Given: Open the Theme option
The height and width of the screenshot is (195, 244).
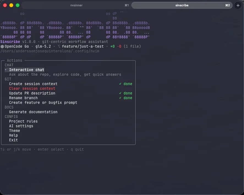Looking at the screenshot, I should pos(15,131).
